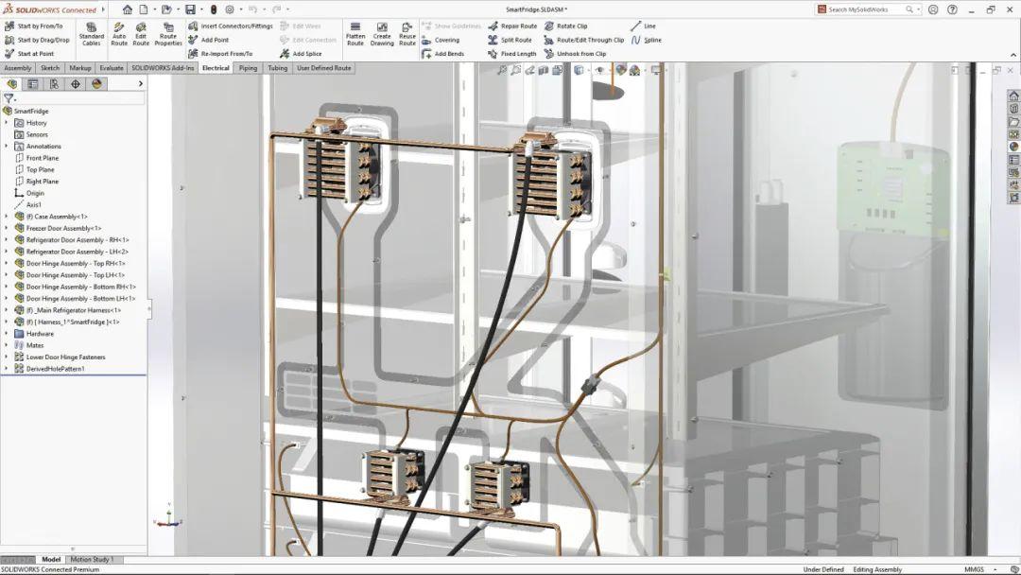
Task: Select the Auto Route tool
Action: [120, 35]
